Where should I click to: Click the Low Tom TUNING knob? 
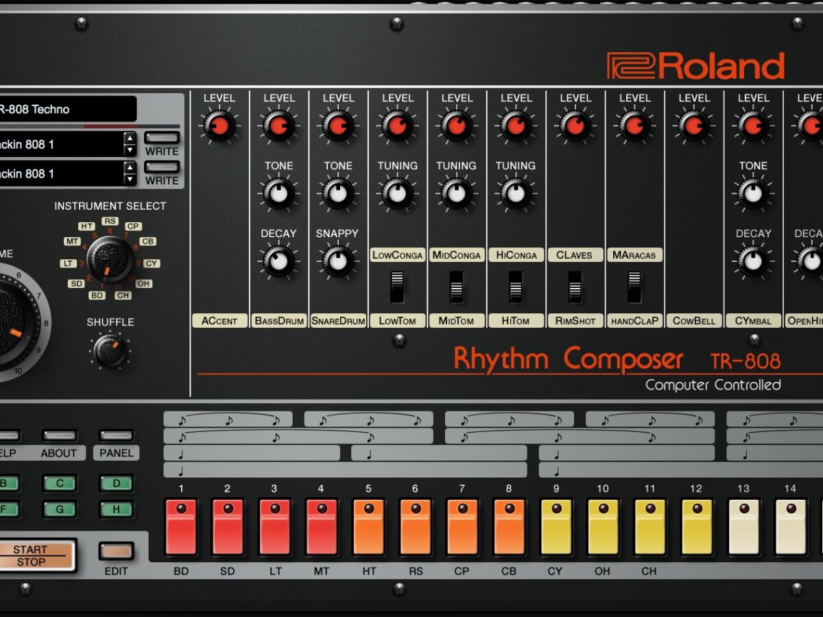[x=397, y=194]
